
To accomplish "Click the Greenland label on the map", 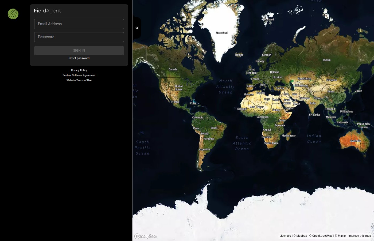I will (x=222, y=33).
